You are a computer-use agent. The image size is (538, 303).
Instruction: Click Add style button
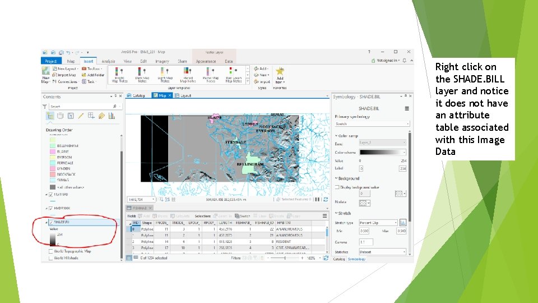tap(261, 68)
